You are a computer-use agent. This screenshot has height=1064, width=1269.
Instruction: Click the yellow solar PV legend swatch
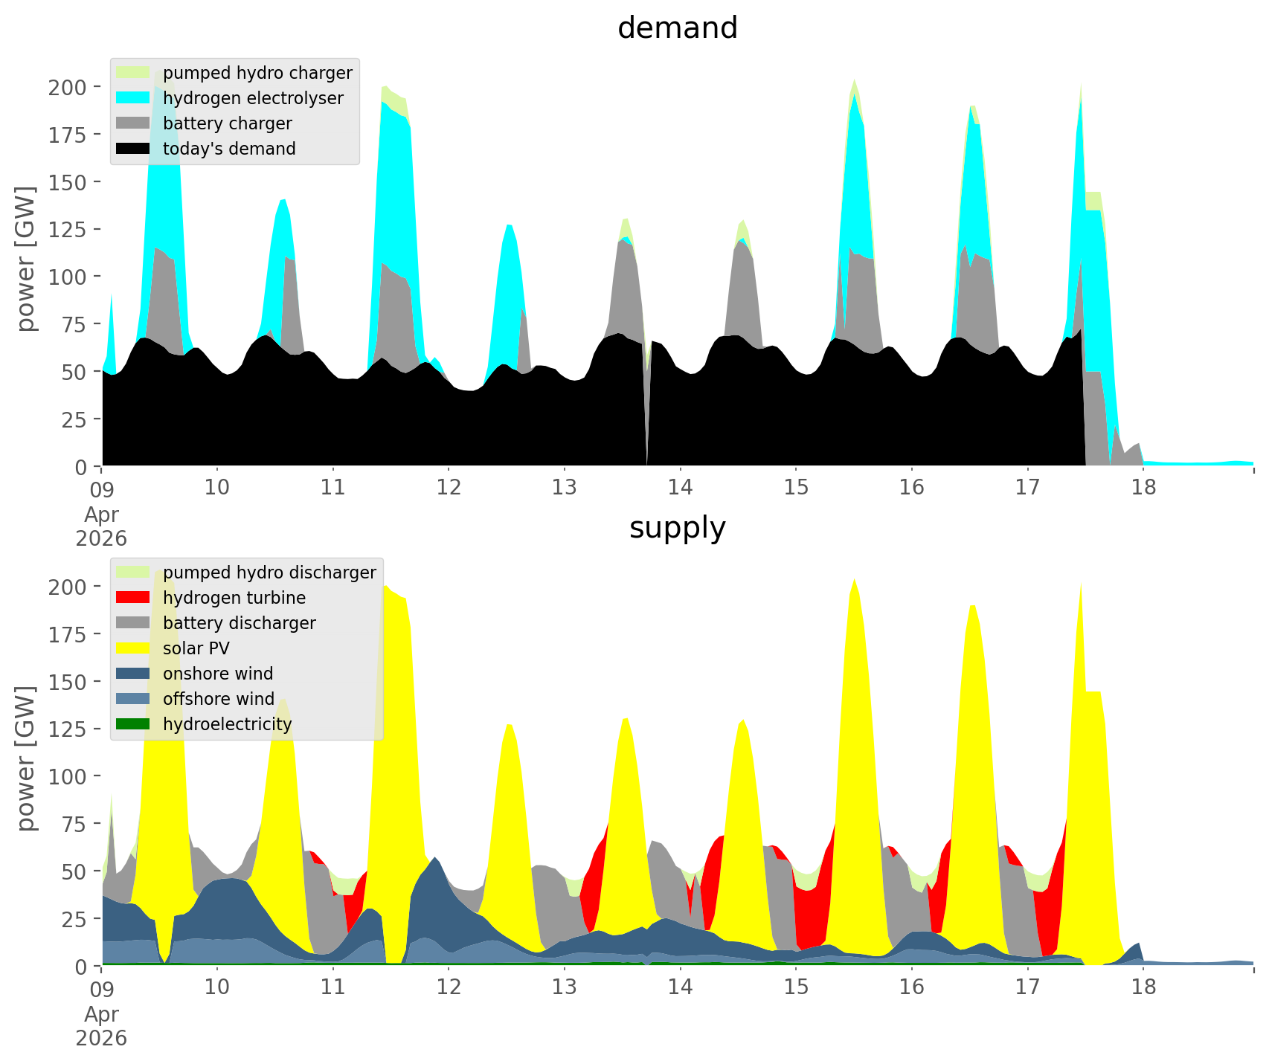point(134,648)
